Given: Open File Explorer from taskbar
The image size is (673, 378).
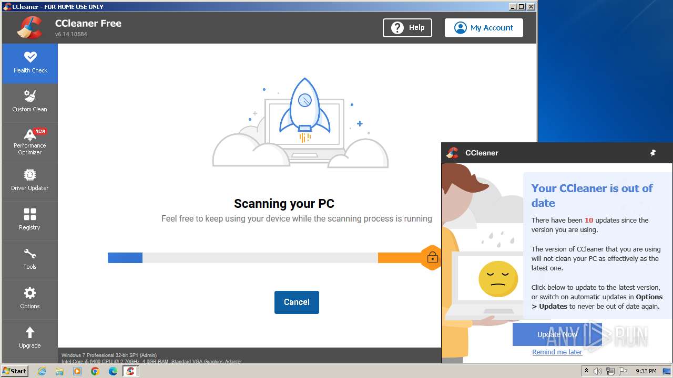Looking at the screenshot, I should [59, 371].
